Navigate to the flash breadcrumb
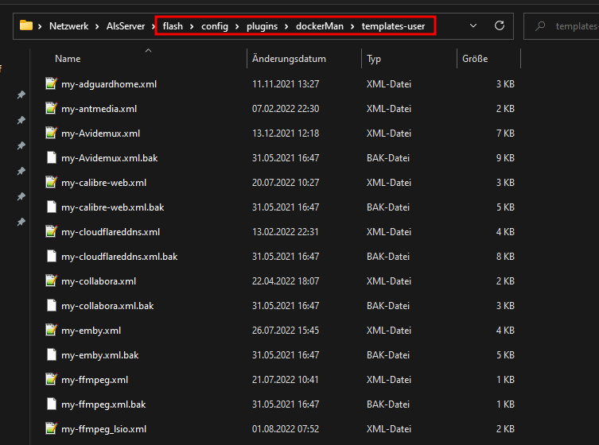 173,26
